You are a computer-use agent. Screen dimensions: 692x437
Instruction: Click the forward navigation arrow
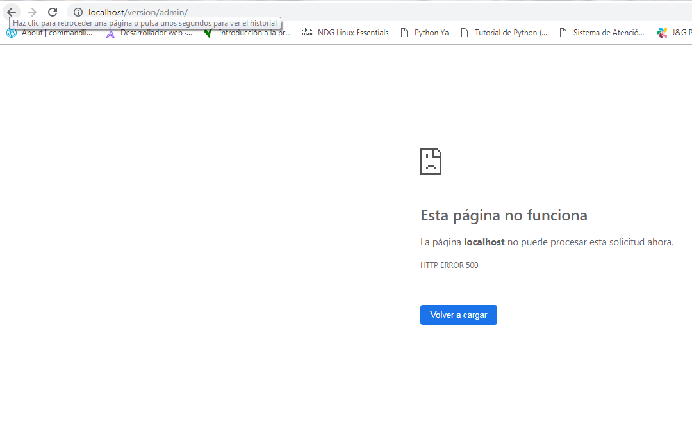pyautogui.click(x=32, y=12)
